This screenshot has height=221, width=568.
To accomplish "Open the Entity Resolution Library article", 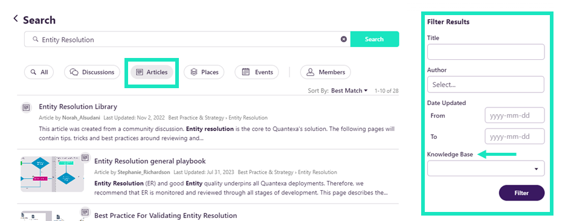I will tap(78, 106).
